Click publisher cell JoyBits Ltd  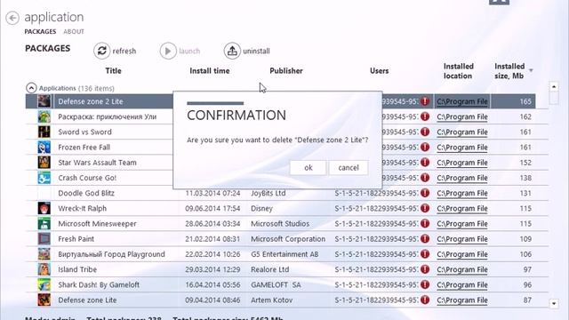(268, 193)
